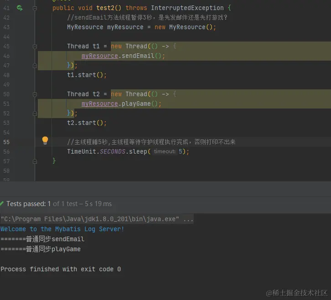This screenshot has height=300, width=331.
Task: Click 'InterruptedException' in the method signature
Action: tap(187, 8)
